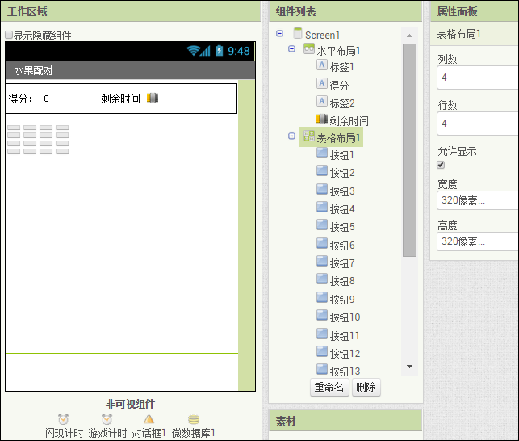Select the Screen1 tree row label
Image resolution: width=519 pixels, height=441 pixels.
point(322,35)
